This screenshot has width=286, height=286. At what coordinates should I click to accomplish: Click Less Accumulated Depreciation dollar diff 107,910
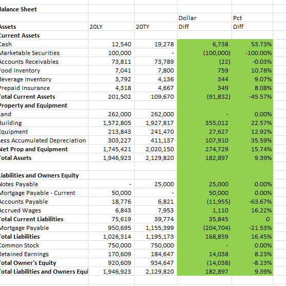pos(204,140)
